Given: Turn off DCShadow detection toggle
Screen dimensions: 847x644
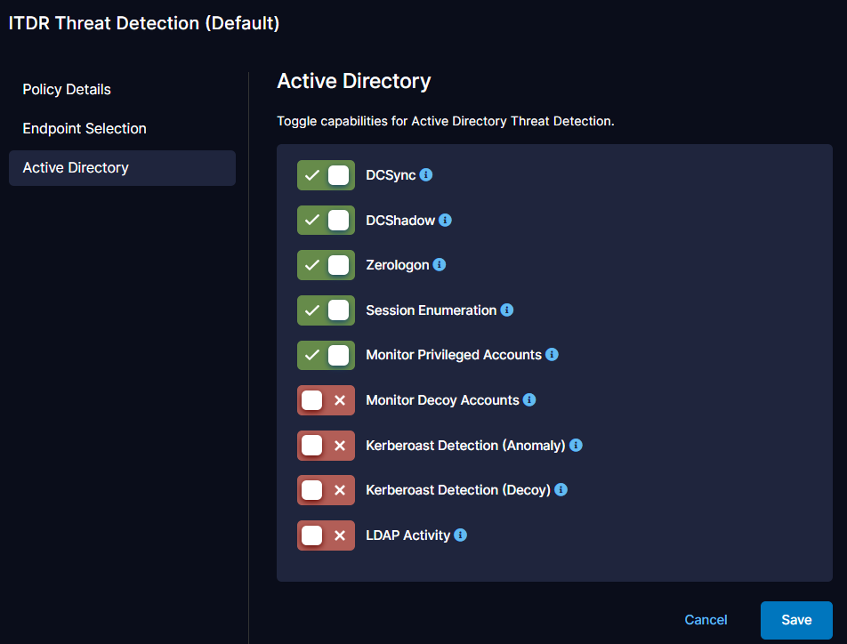Looking at the screenshot, I should (x=326, y=220).
